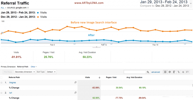Expand the Other primary dimension dropdown
Viewport: 193px width, 100px height.
coord(34,67)
